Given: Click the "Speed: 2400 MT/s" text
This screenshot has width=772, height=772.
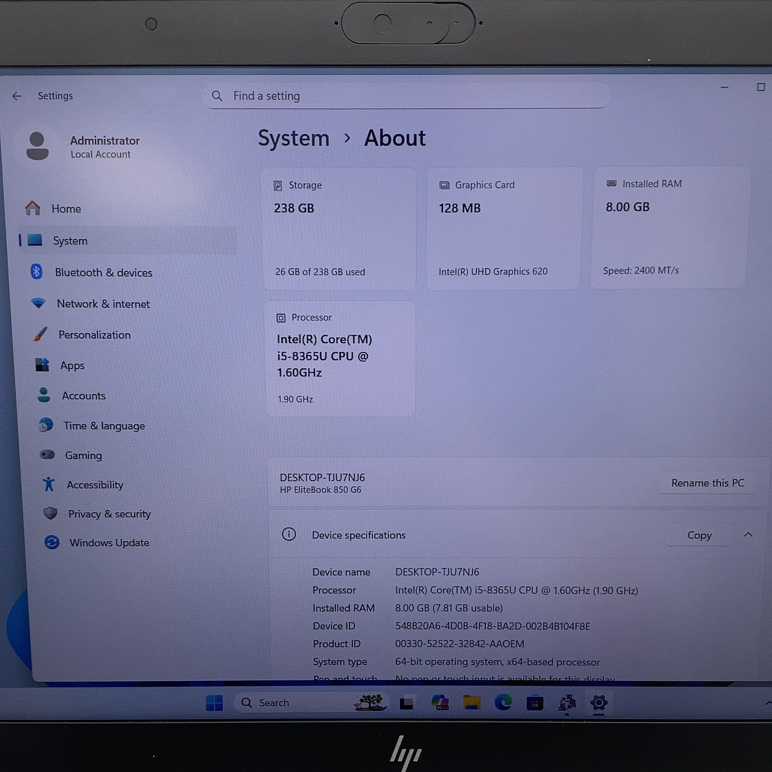Looking at the screenshot, I should (x=641, y=270).
